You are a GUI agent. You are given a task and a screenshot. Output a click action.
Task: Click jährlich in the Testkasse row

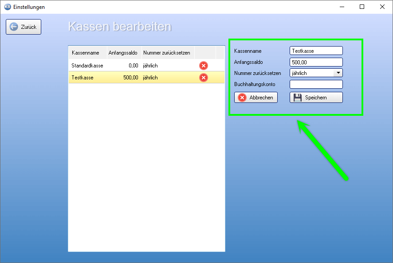150,78
